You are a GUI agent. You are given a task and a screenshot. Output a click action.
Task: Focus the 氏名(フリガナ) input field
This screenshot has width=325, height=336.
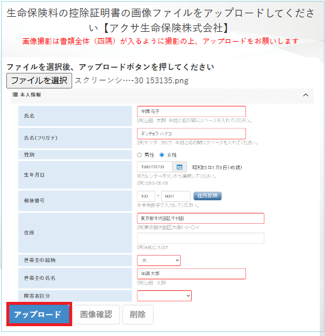[x=191, y=134]
